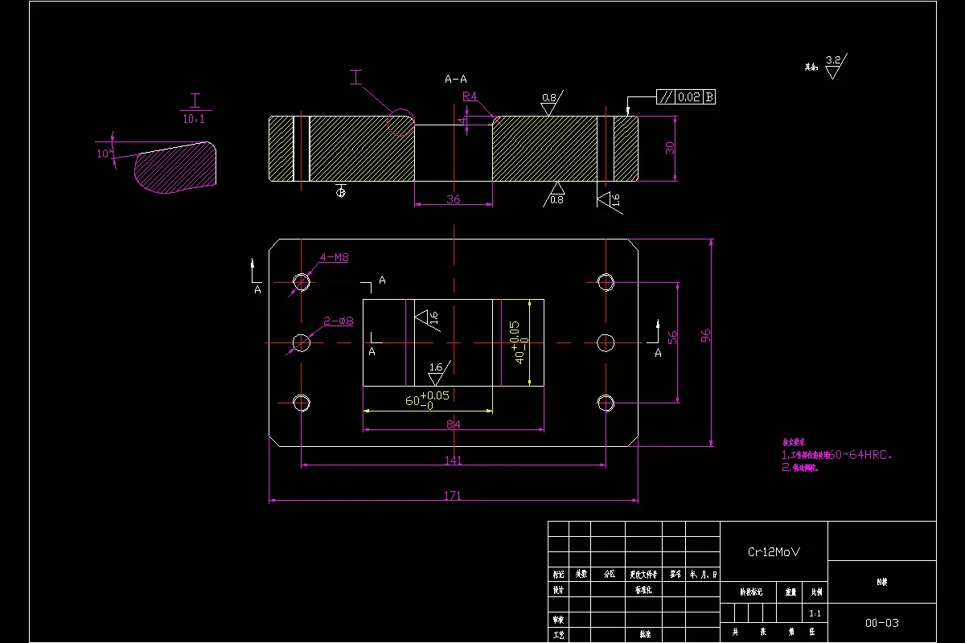Click the 1:1 scale value in title block
This screenshot has width=965, height=643.
[x=816, y=612]
